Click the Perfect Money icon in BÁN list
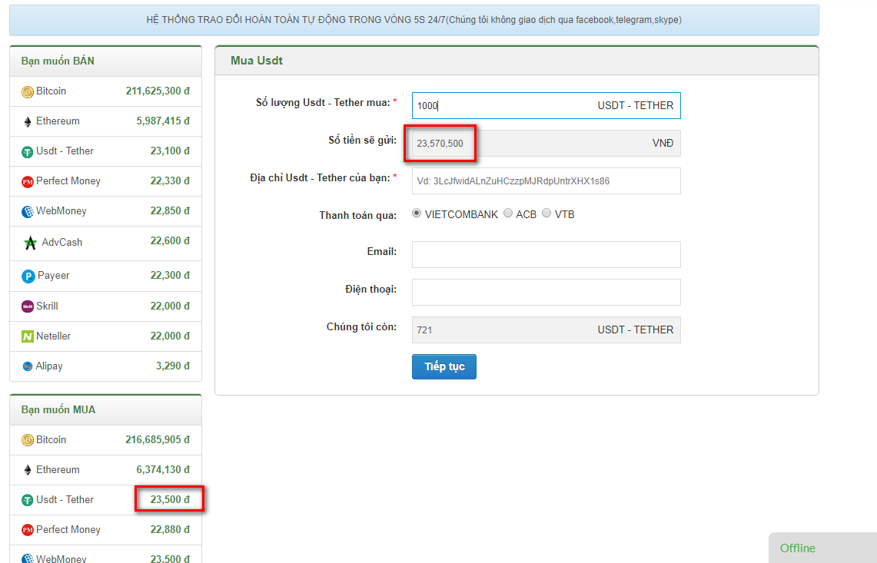 [x=28, y=182]
